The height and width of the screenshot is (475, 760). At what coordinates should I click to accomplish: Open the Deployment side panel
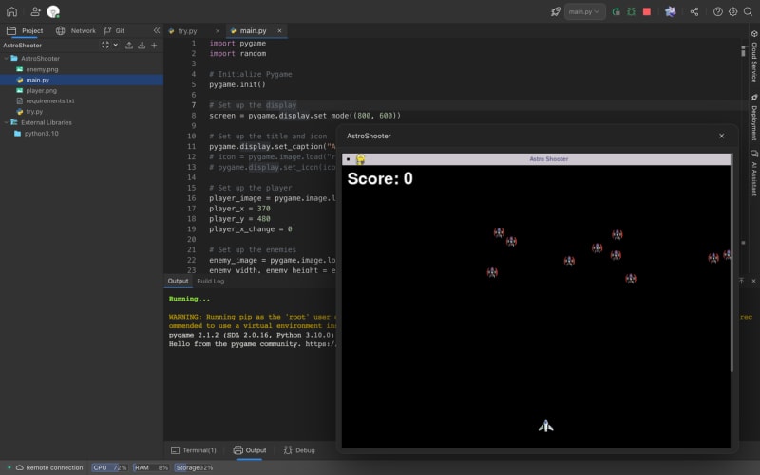pos(754,117)
